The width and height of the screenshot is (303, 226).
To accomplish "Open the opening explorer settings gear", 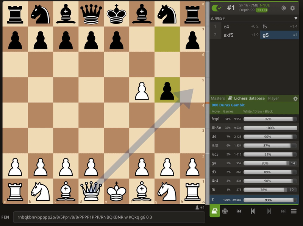I will point(295,99).
